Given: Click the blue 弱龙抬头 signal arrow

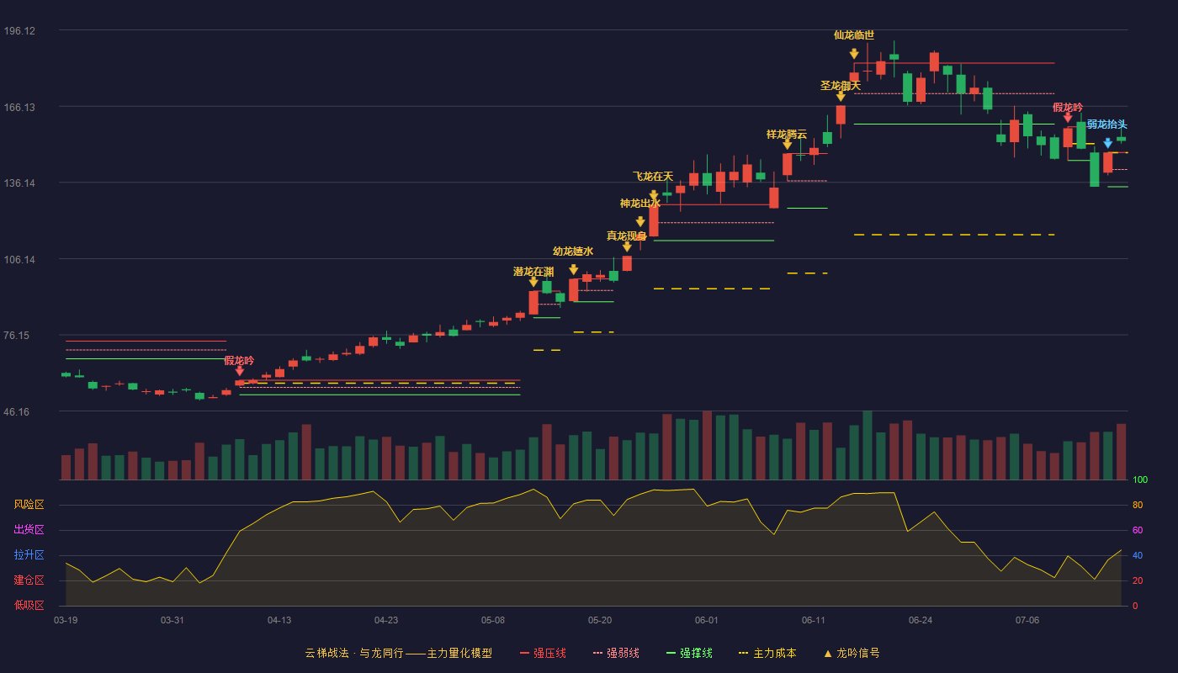Looking at the screenshot, I should point(1108,143).
